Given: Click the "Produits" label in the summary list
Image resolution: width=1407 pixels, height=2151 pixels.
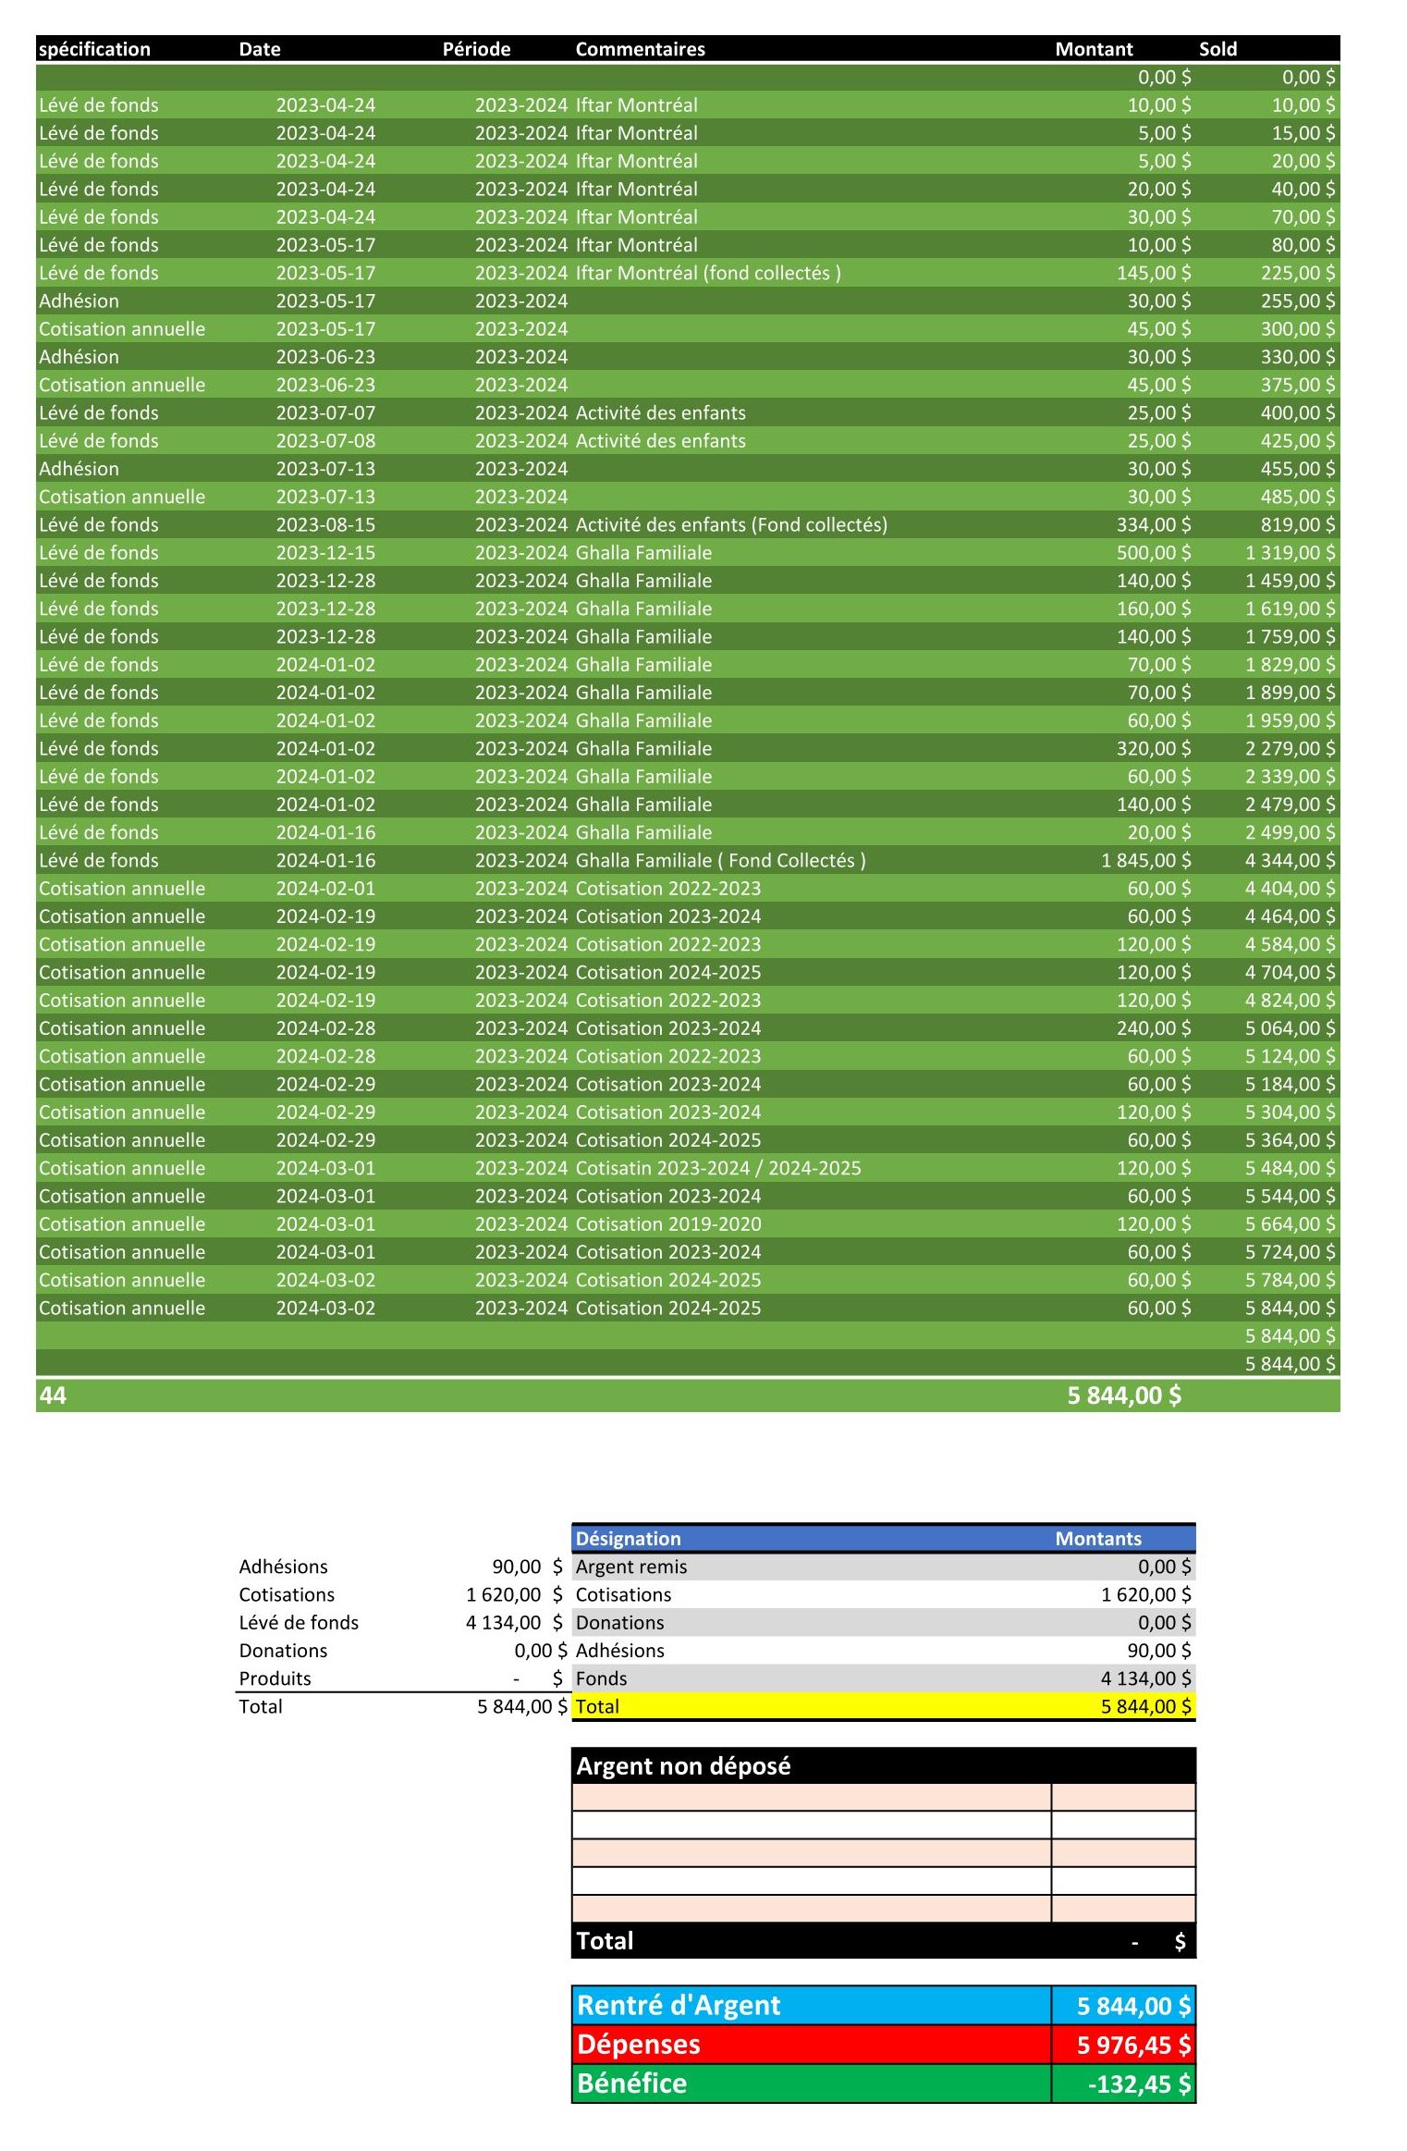Looking at the screenshot, I should (x=275, y=1678).
